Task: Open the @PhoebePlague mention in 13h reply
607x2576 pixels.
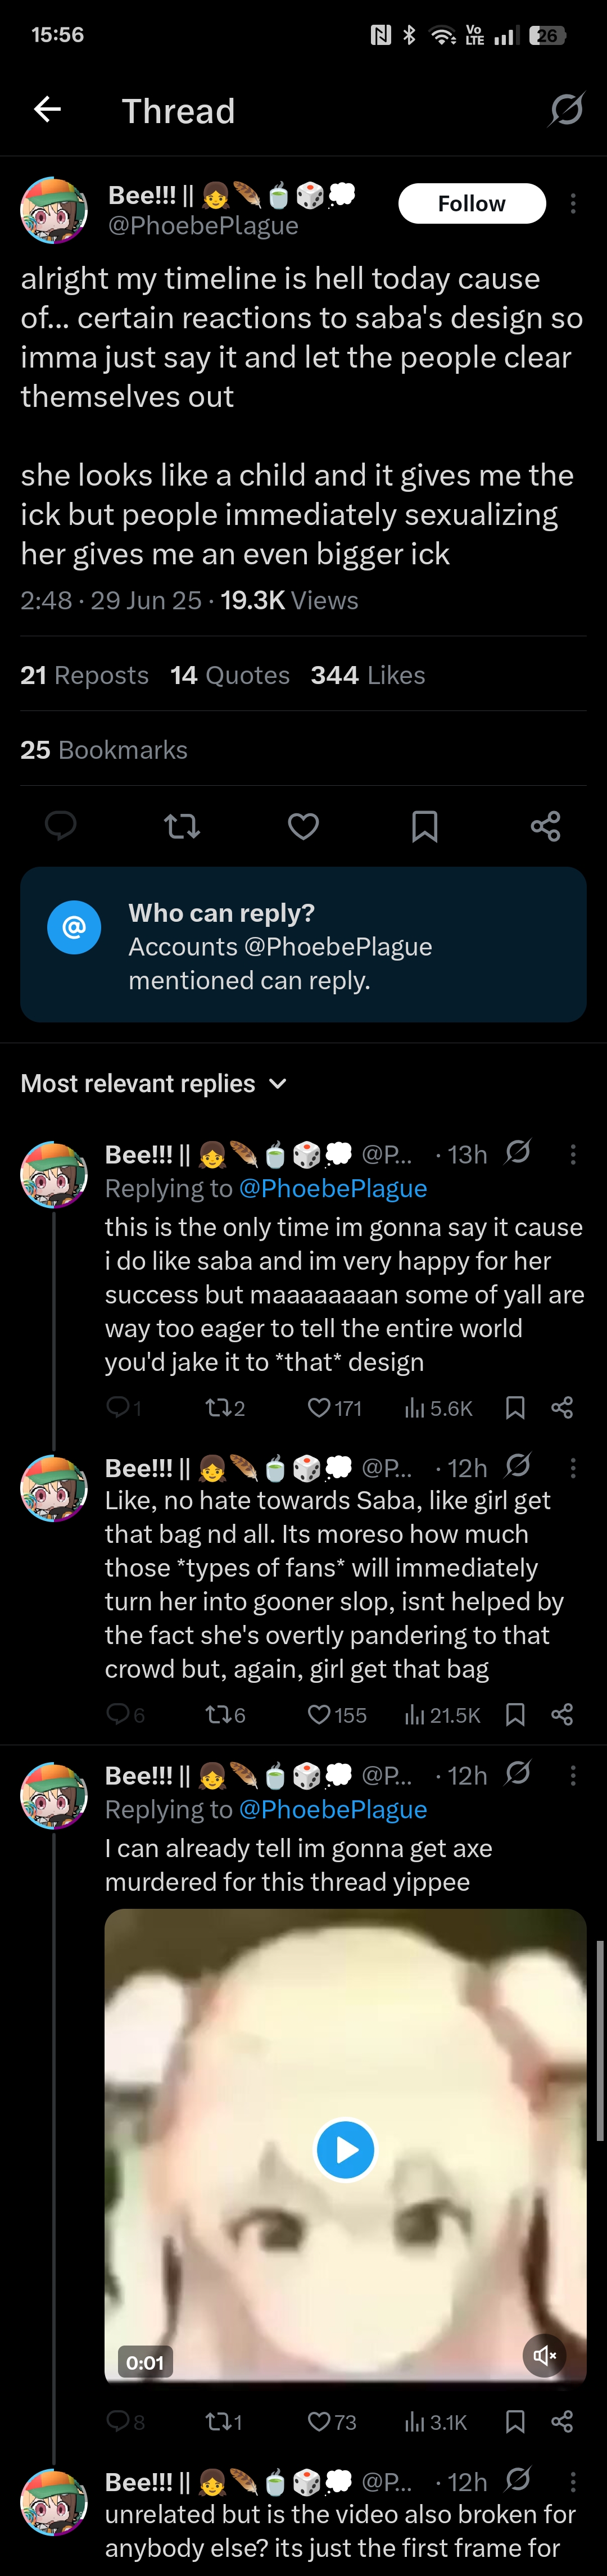Action: 332,1188
